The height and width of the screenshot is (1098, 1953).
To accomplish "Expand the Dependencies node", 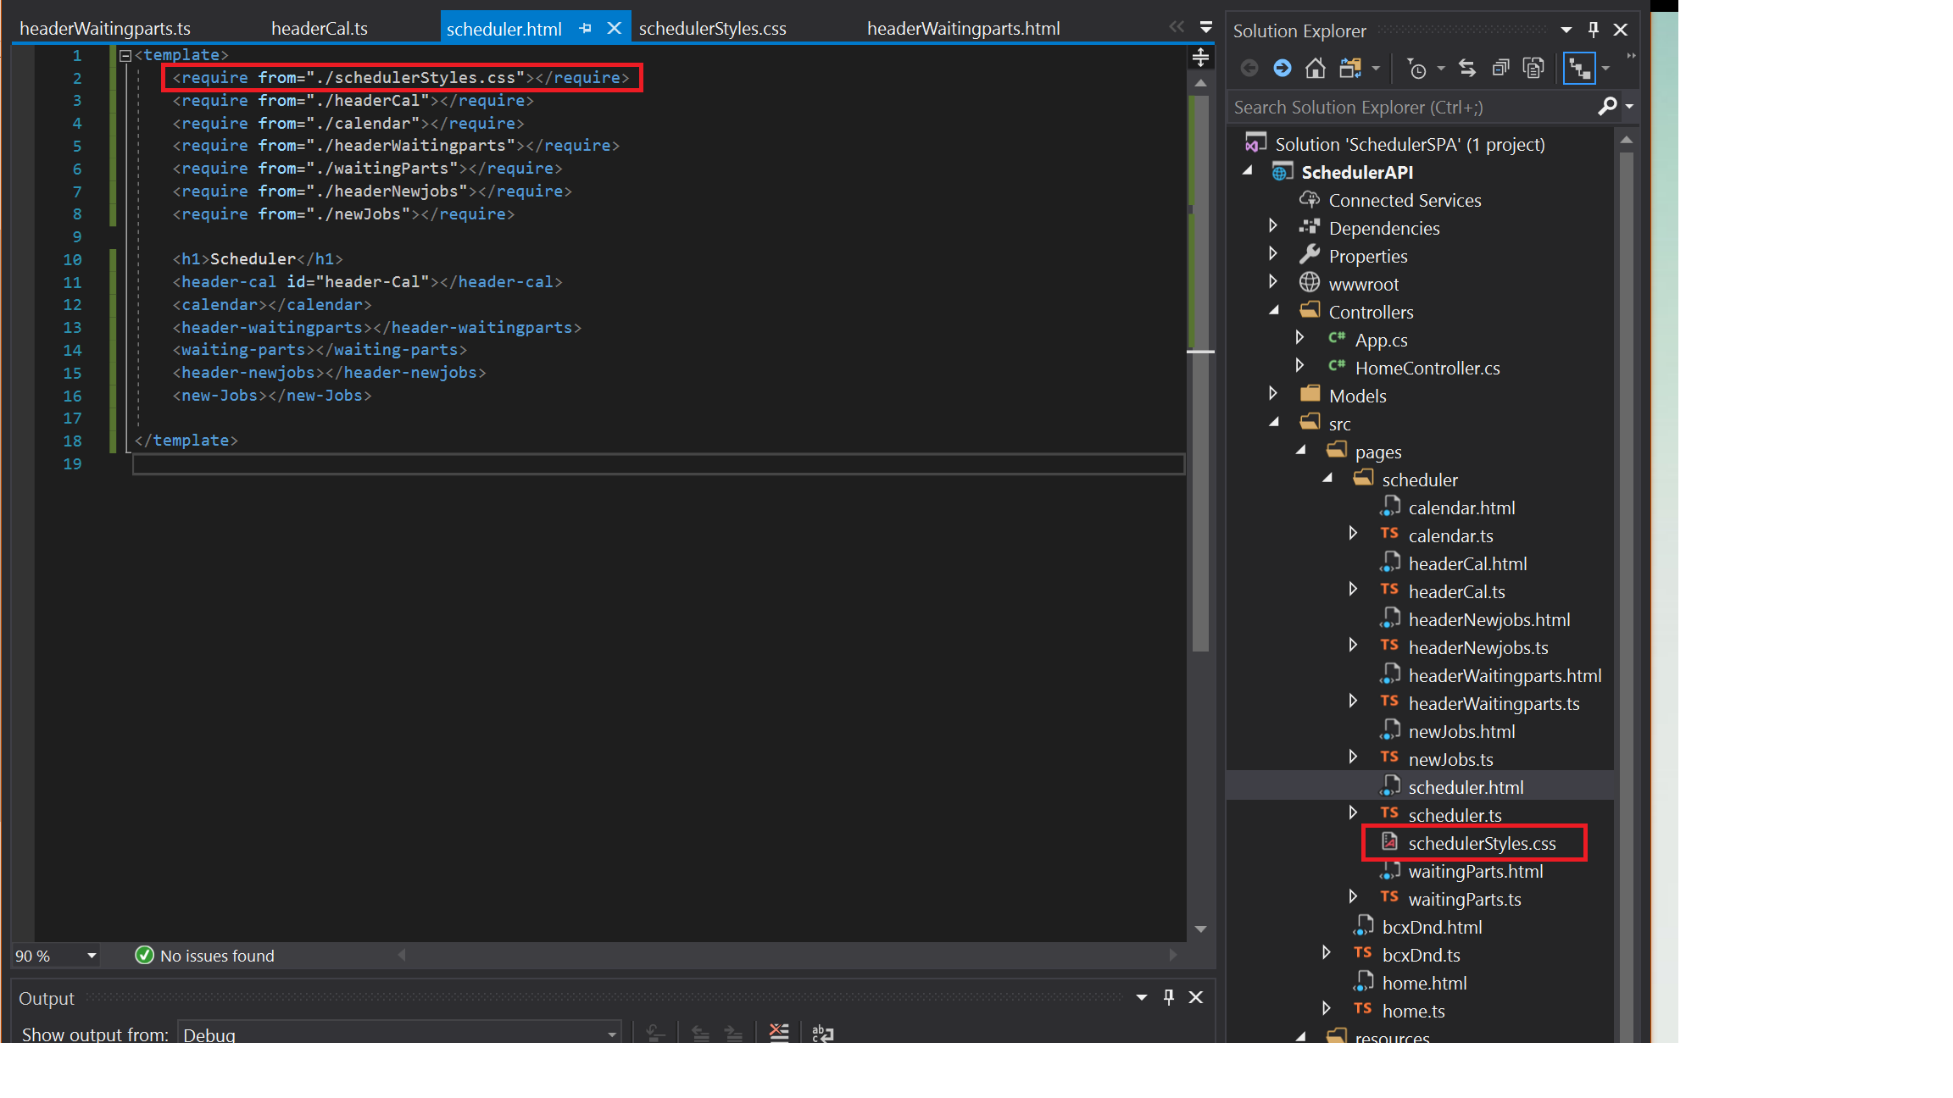I will (1272, 225).
